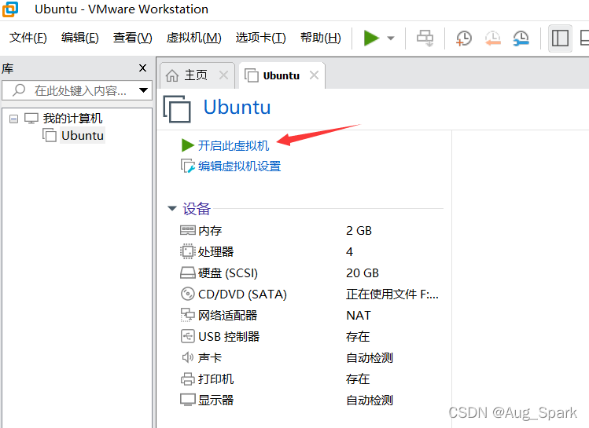Select the 处理器 device row label
The width and height of the screenshot is (589, 428).
coord(216,252)
